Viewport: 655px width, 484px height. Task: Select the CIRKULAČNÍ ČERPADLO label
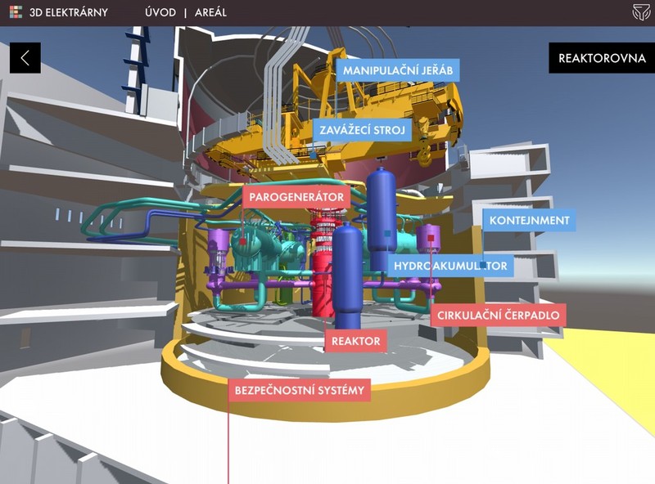[498, 315]
